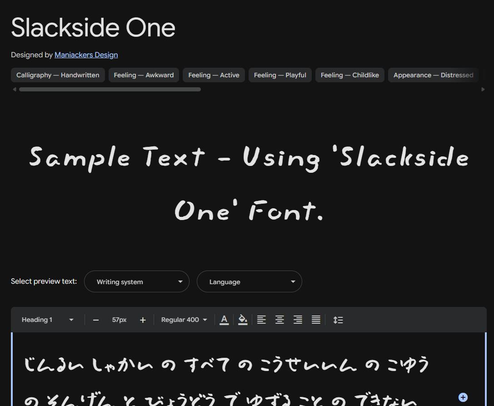Select the Calligraphy — Handwritten tag
This screenshot has width=494, height=406.
58,75
